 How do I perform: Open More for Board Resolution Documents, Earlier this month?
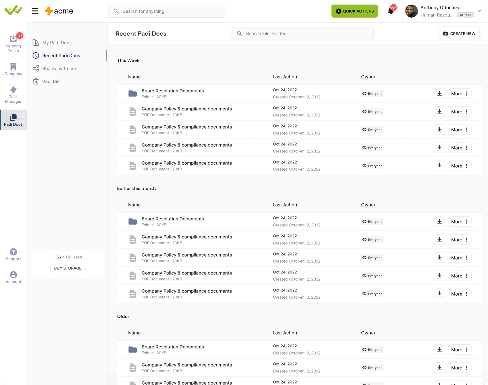[x=460, y=222]
